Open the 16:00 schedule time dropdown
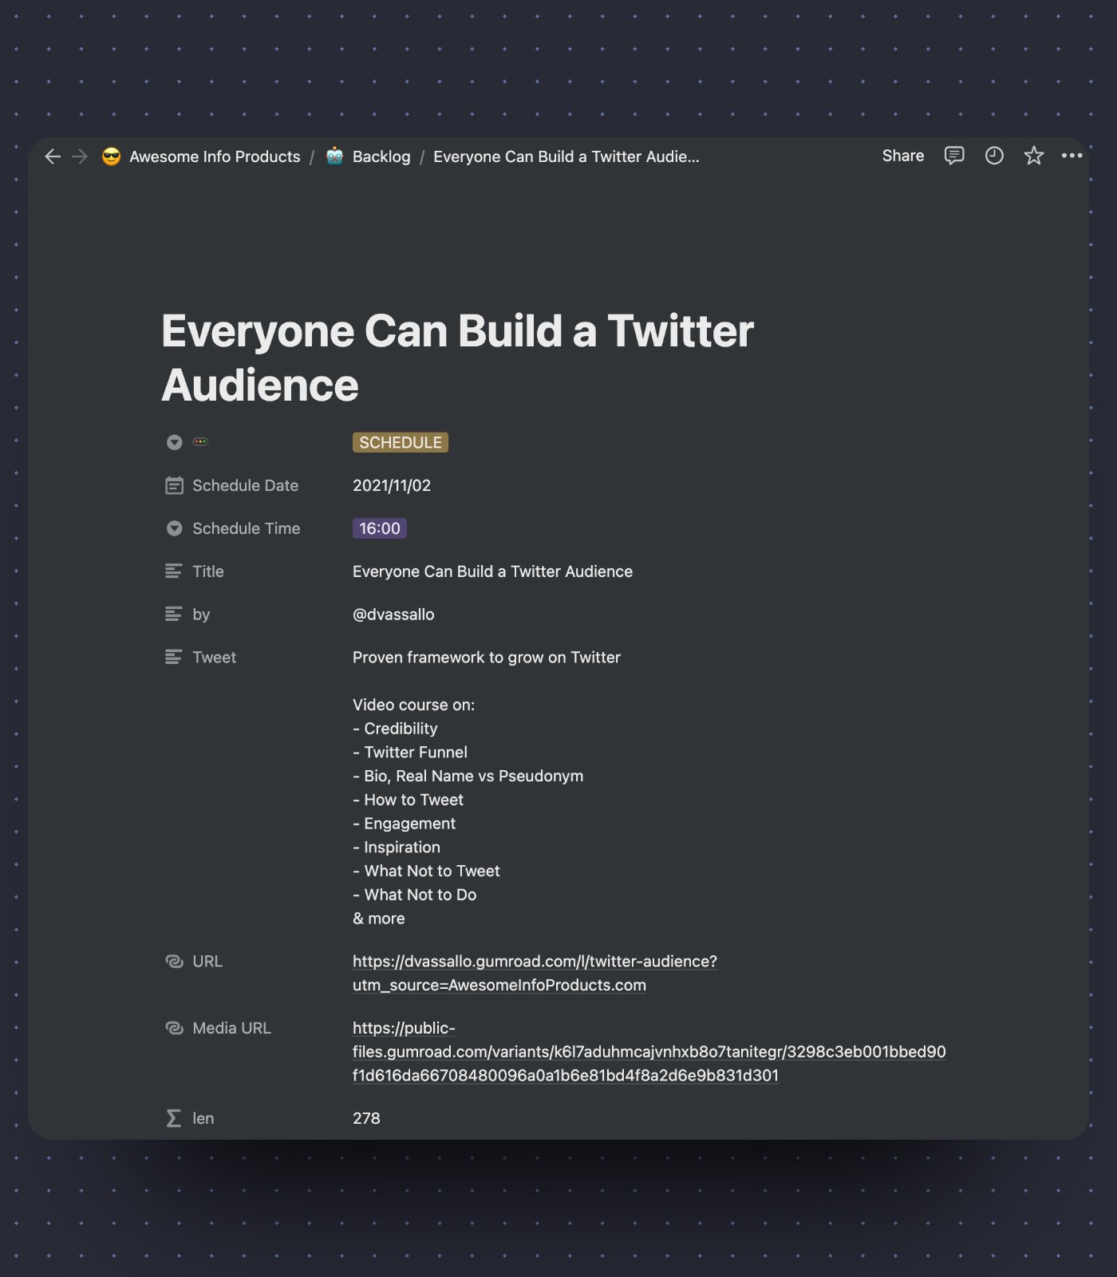Image resolution: width=1117 pixels, height=1277 pixels. (380, 528)
